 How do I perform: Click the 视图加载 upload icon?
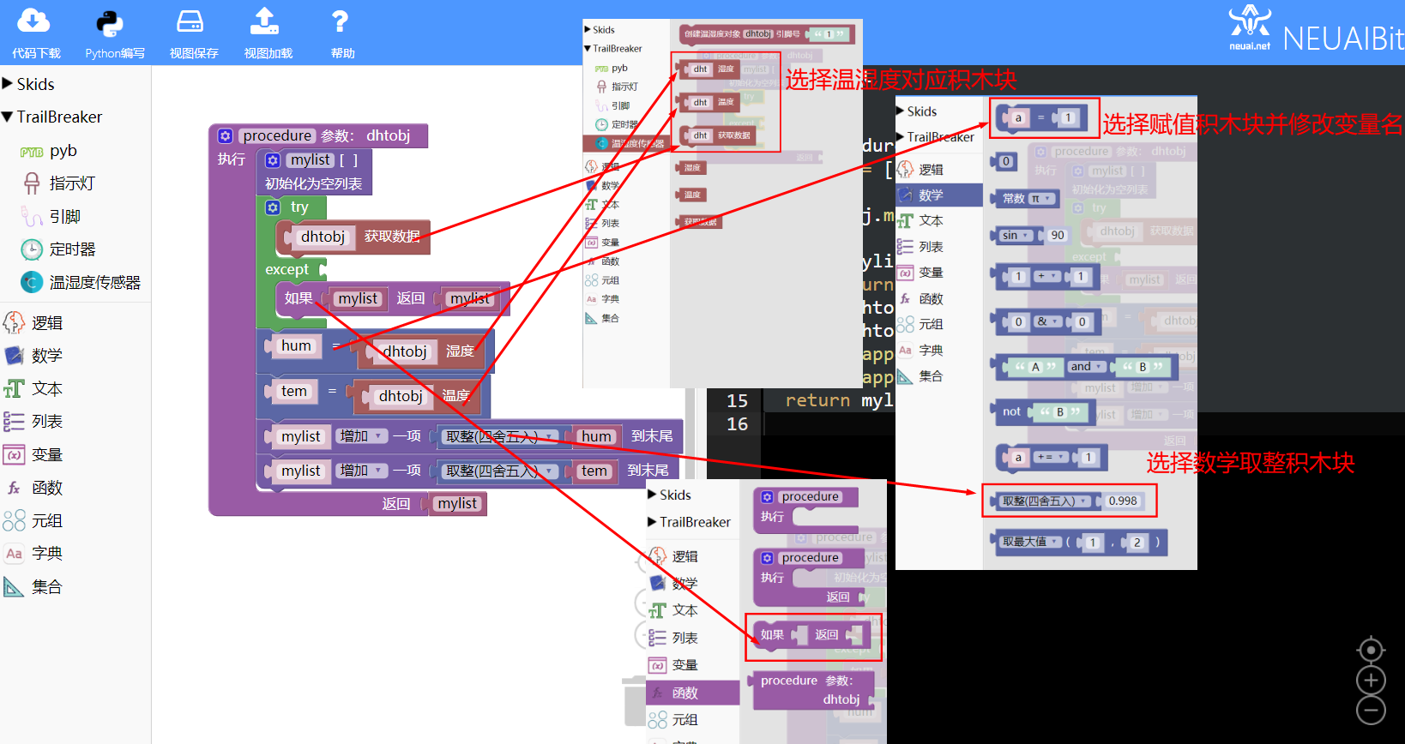coord(265,21)
